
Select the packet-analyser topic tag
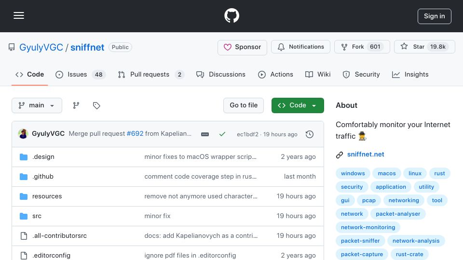click(398, 214)
